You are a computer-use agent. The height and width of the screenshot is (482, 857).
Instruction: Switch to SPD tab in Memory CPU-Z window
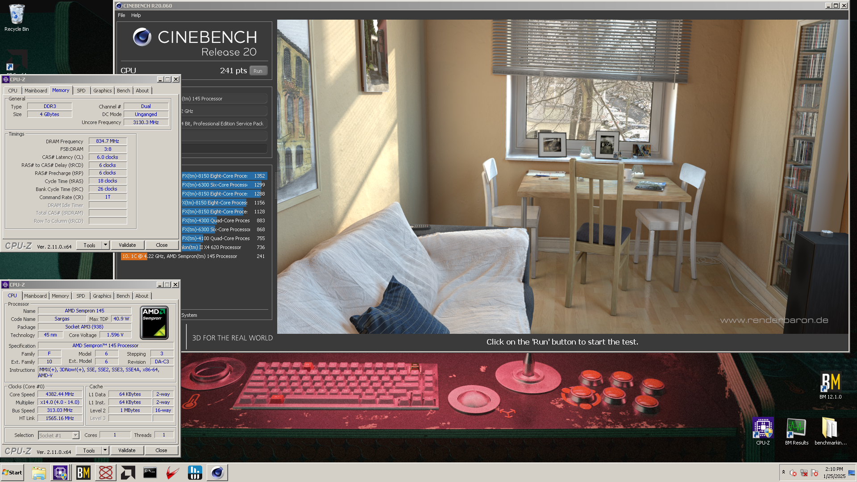(x=81, y=91)
